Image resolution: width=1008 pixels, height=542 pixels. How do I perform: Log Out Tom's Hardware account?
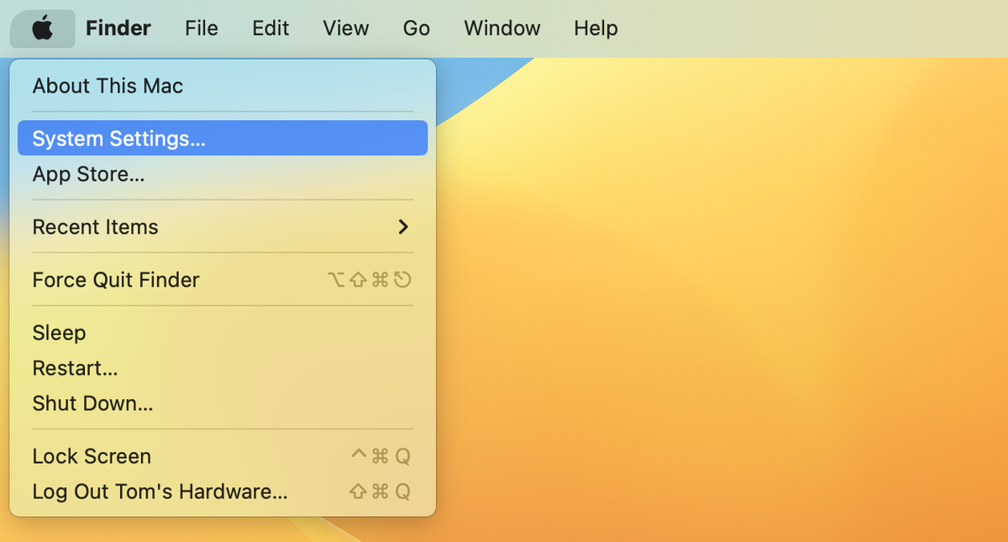[x=160, y=492]
